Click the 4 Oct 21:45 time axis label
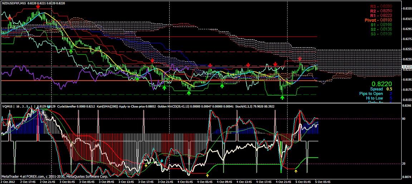 [x=284, y=181]
